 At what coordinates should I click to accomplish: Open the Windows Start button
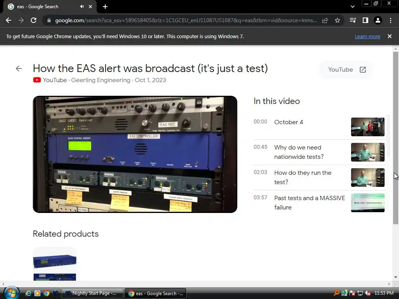coord(11,293)
